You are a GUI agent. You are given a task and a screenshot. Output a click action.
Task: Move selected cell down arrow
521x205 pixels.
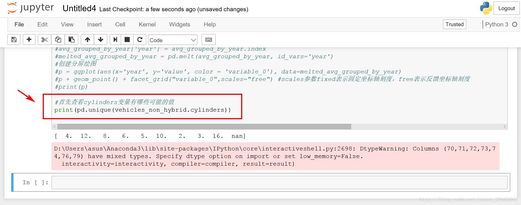(x=101, y=40)
